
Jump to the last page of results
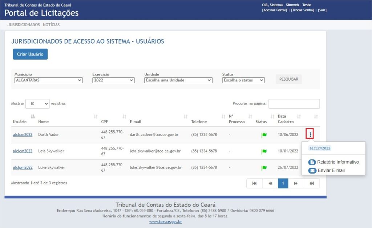pyautogui.click(x=312, y=183)
